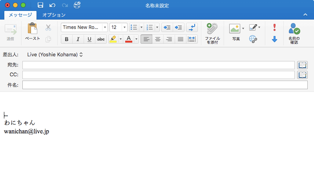The image size is (314, 176).
Task: Open highlight color dropdown arrow
Action: coord(120,39)
